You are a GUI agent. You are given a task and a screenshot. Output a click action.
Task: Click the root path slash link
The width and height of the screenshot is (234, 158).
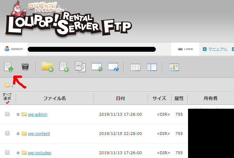[x=13, y=85]
